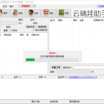The height and width of the screenshot is (104, 104).
Task: Switch to the 2.0系统 tab
Action: (14, 30)
